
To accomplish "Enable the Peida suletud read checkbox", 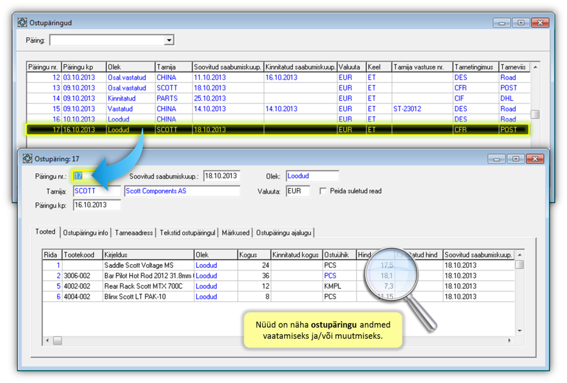I will 323,191.
